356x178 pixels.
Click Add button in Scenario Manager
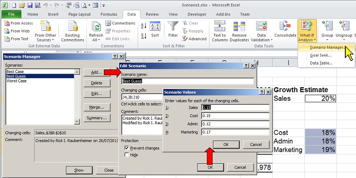(x=97, y=73)
